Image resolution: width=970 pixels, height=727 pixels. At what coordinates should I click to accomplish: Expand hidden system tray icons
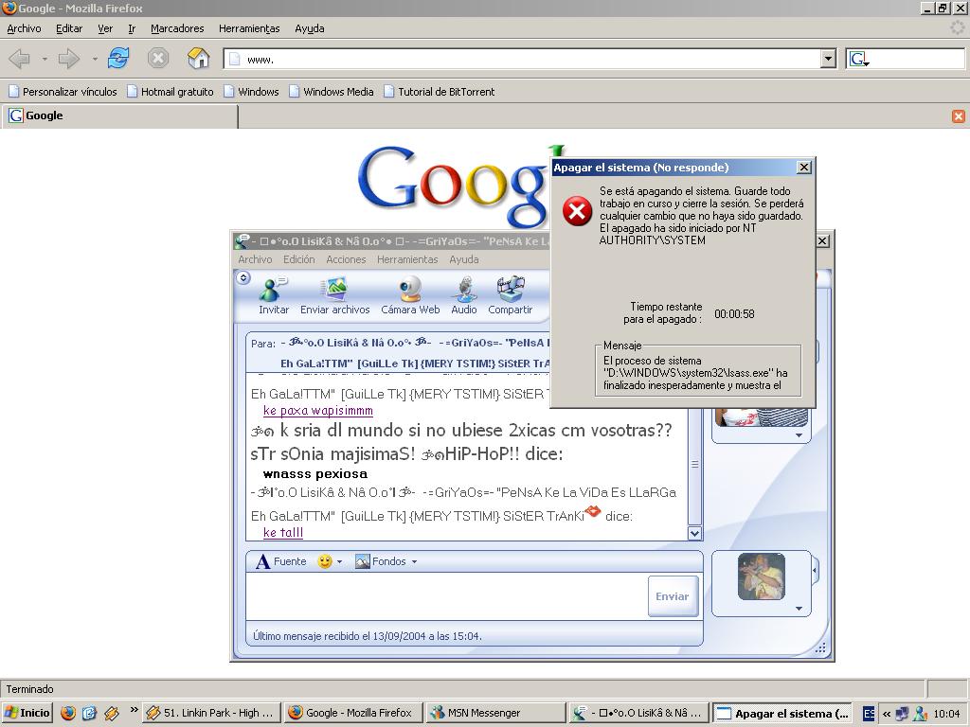point(886,714)
